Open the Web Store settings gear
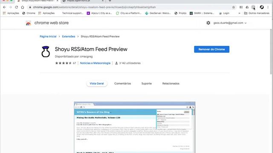Screen dimensions: 273x153 coord(208,23)
